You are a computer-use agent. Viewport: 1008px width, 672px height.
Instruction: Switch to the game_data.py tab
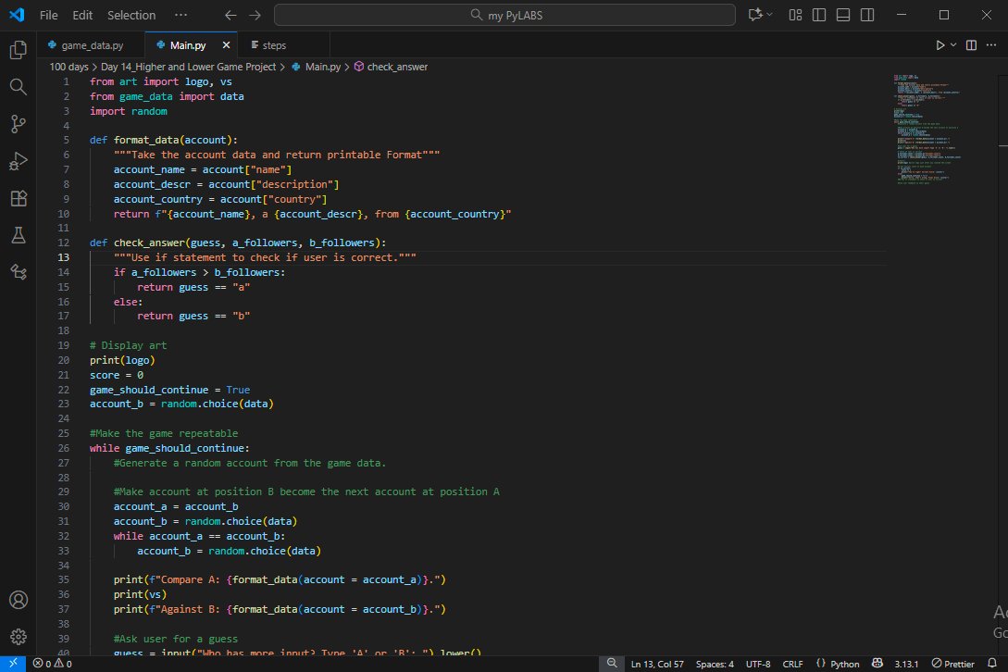tap(91, 45)
